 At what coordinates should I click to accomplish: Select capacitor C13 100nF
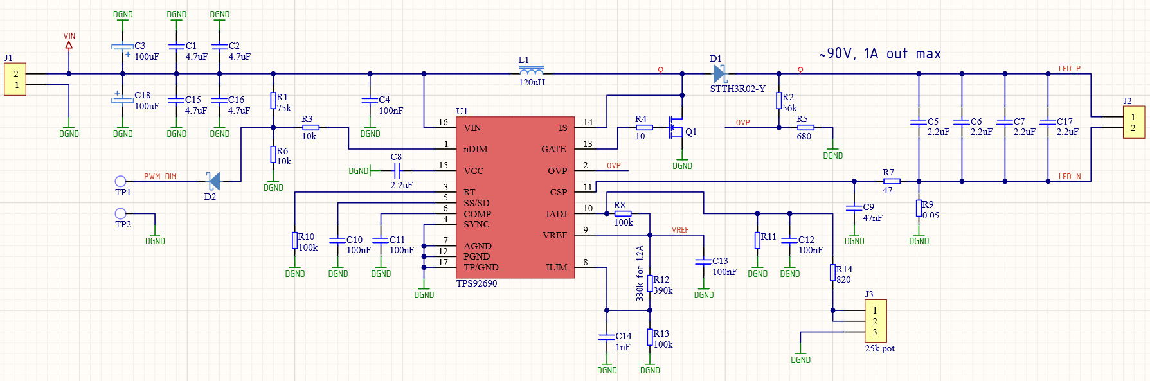[704, 261]
